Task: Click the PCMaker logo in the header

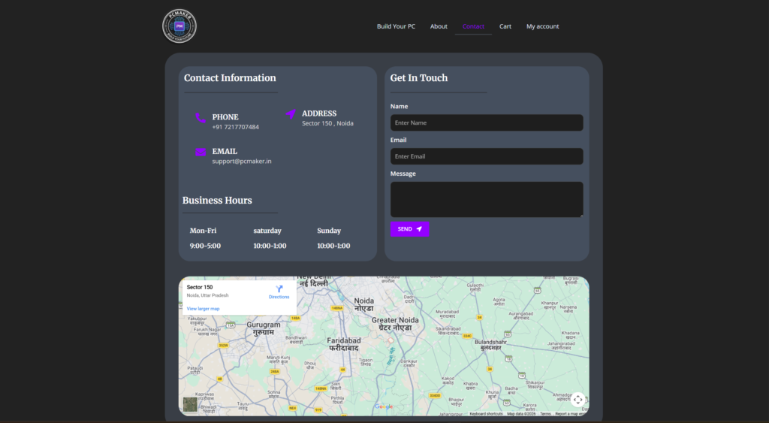Action: (x=179, y=26)
